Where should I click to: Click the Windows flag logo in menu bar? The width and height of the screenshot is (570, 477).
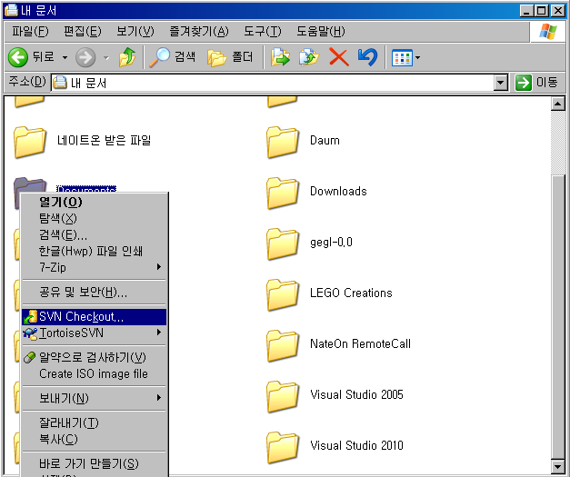pyautogui.click(x=548, y=32)
